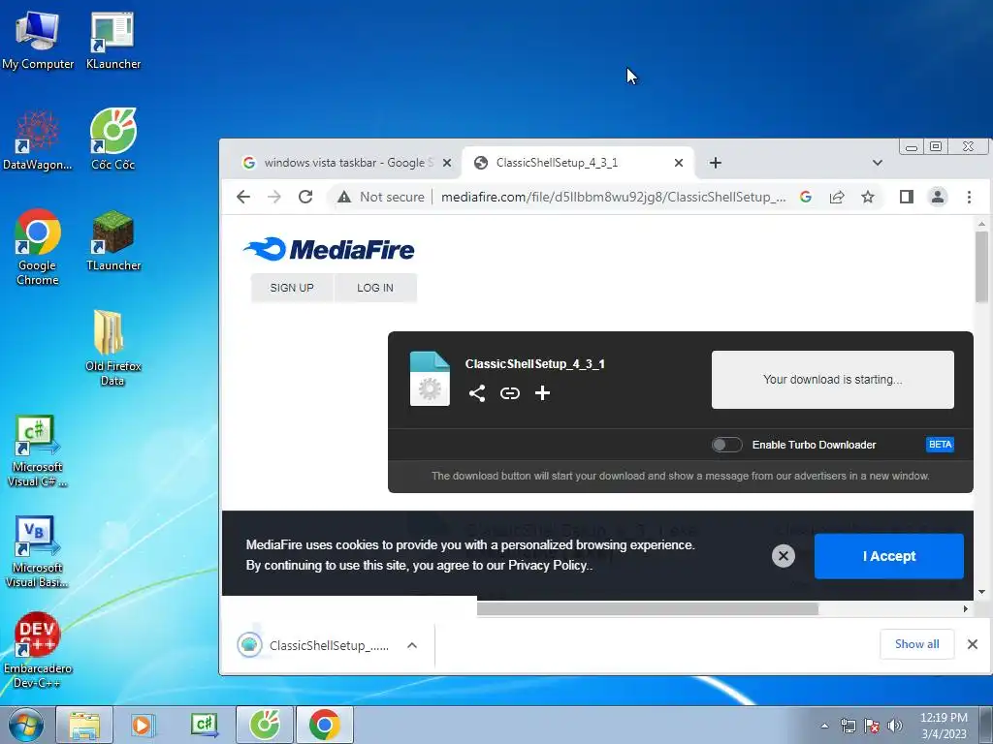Open KLauncher desktop shortcut

click(112, 39)
